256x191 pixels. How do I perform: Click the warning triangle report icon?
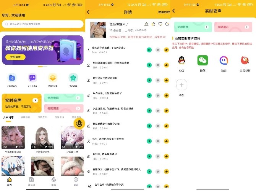pyautogui.click(x=146, y=24)
